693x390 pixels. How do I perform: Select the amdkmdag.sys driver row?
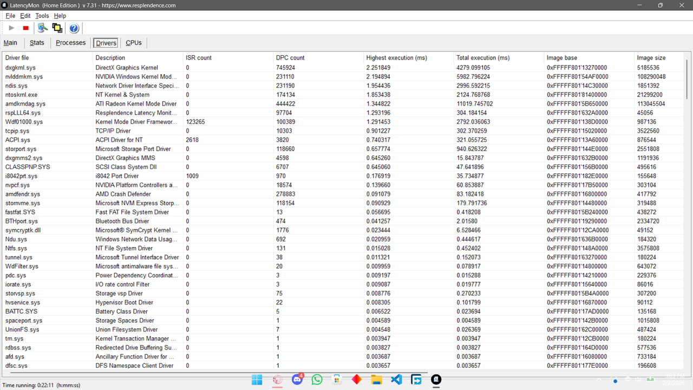[343, 104]
